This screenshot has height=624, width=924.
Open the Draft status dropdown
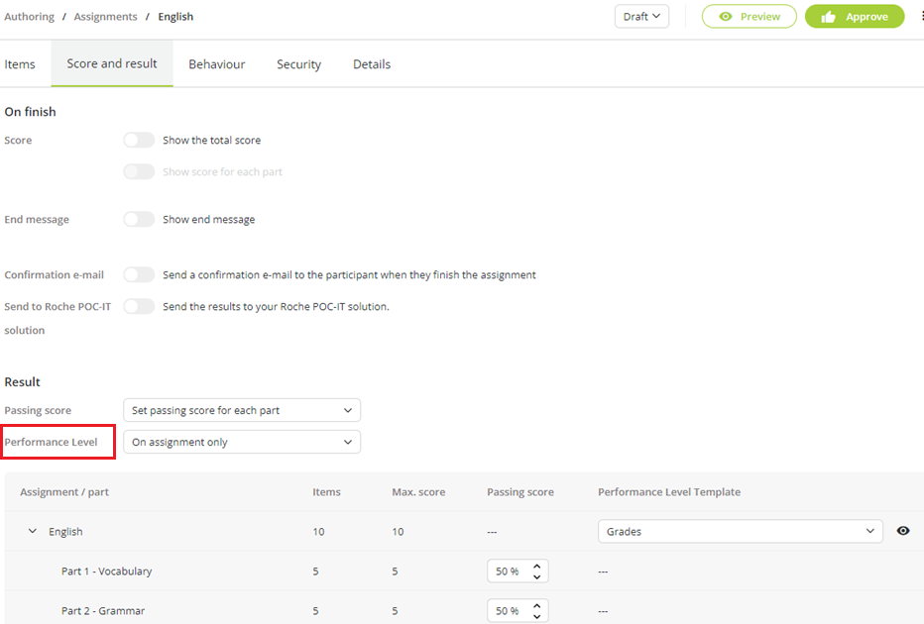tap(641, 17)
